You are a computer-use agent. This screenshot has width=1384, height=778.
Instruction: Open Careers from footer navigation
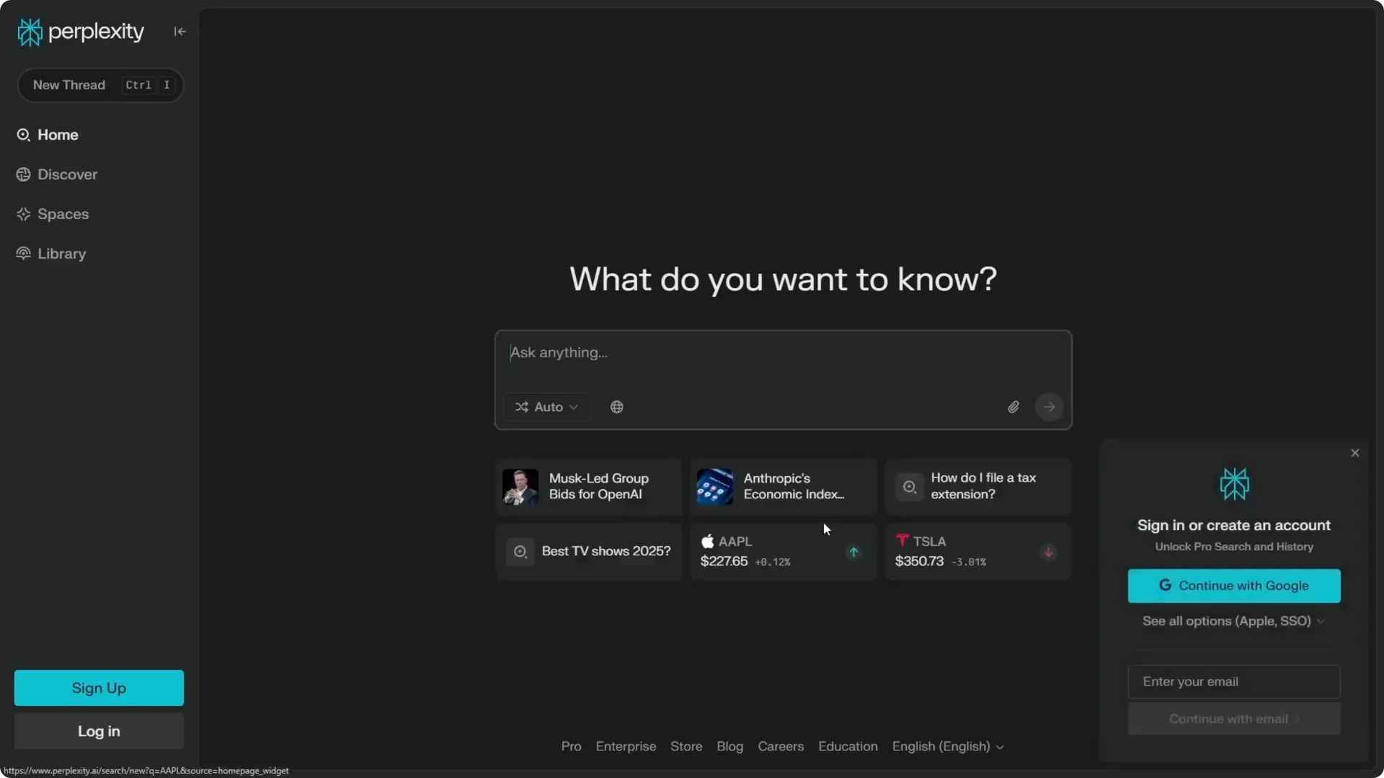781,746
